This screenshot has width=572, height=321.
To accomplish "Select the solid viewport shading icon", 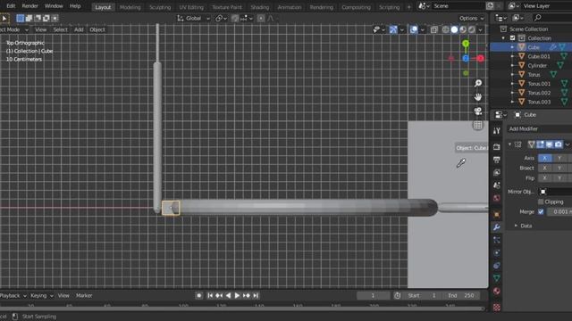I will [x=454, y=29].
